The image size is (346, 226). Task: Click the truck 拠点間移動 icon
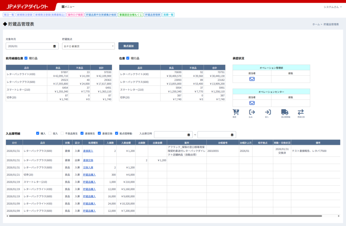(285, 112)
